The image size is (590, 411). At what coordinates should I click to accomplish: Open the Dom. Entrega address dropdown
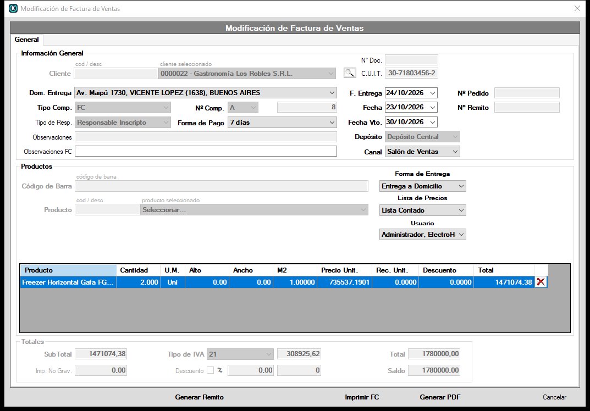pyautogui.click(x=332, y=92)
